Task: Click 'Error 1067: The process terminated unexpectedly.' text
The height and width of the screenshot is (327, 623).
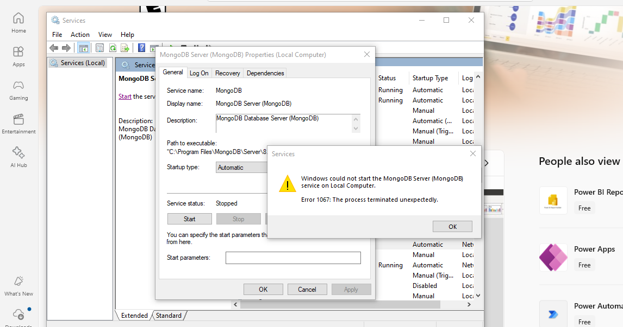Action: coord(370,200)
